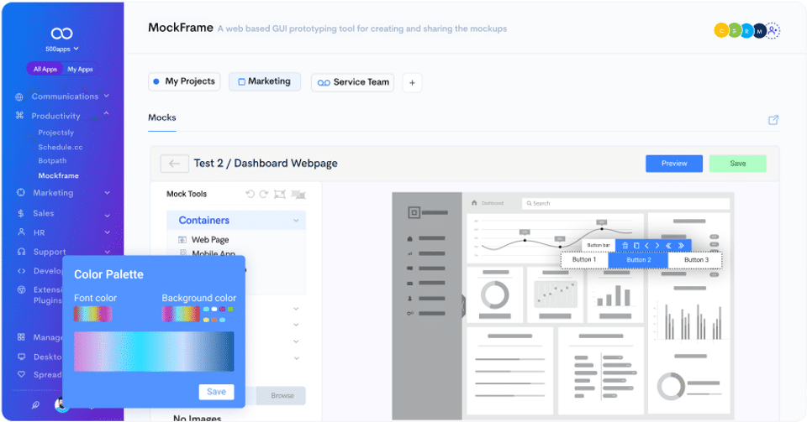Click the redo icon in Mock Tools
This screenshot has height=422, width=807.
[264, 194]
